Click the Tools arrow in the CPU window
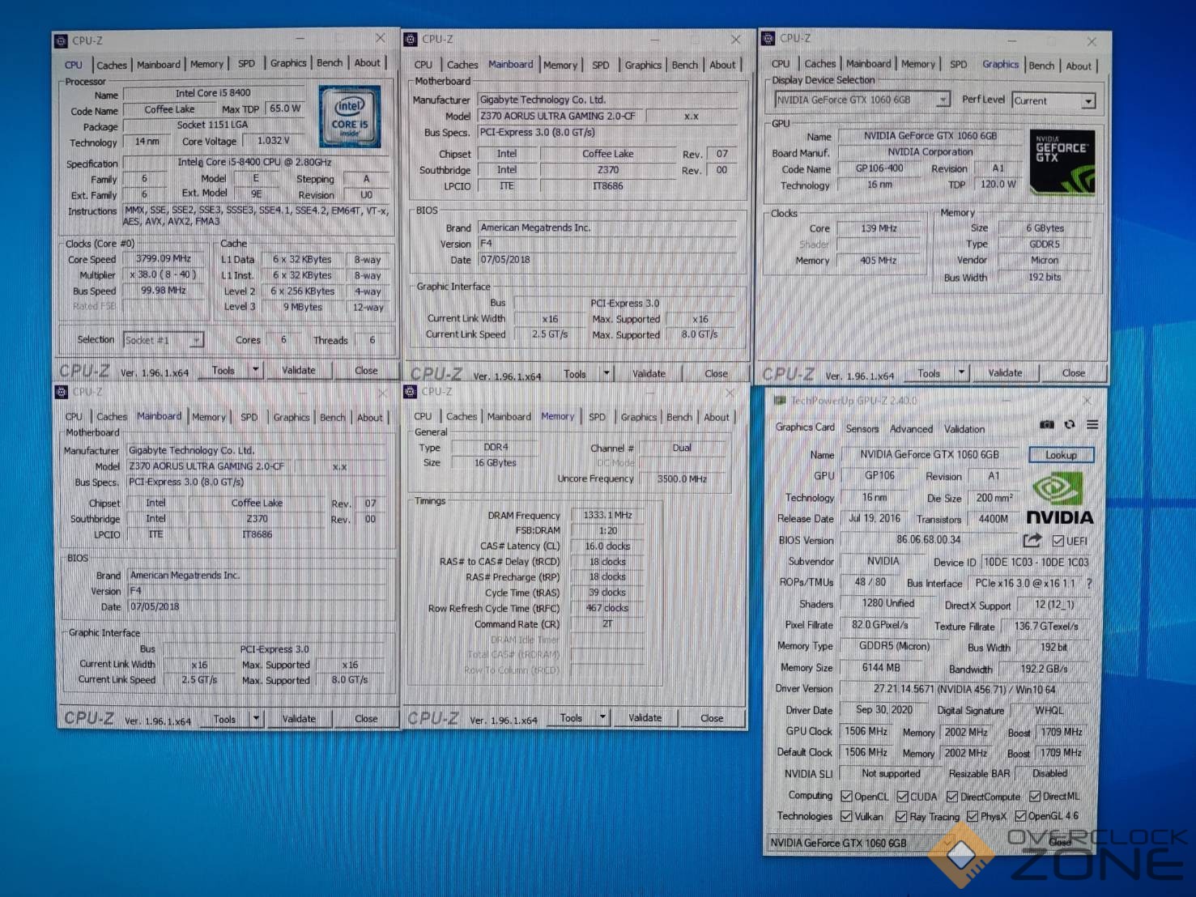This screenshot has height=897, width=1196. click(x=255, y=370)
